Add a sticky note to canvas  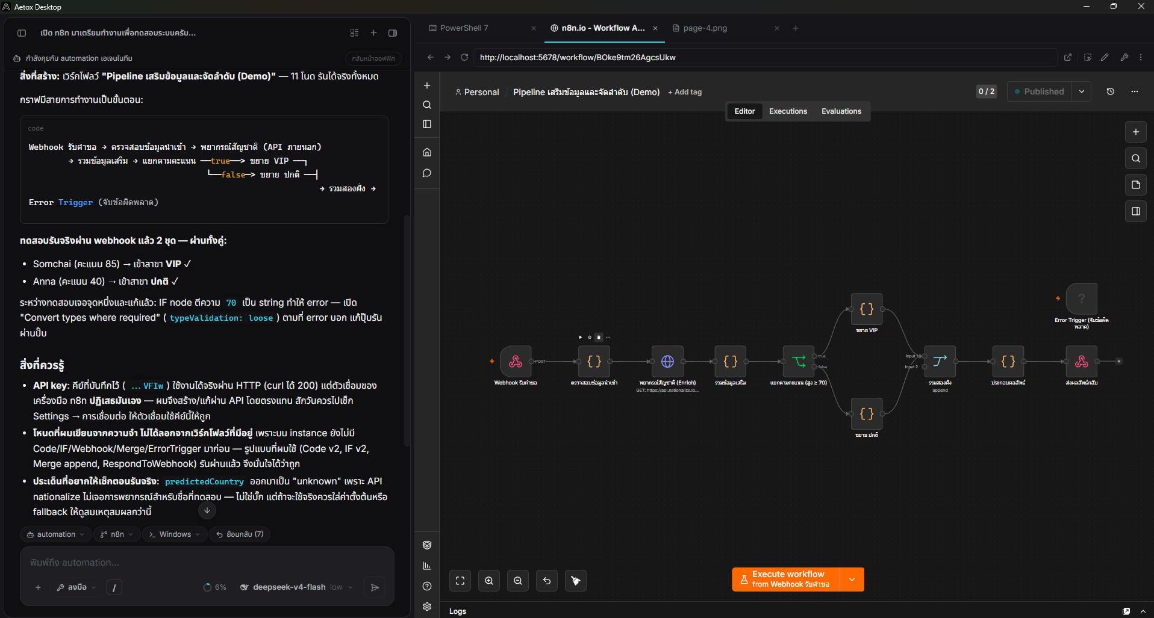[1136, 185]
